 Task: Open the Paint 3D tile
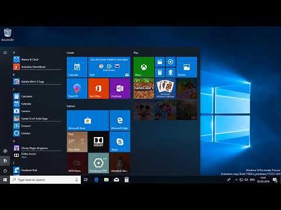tap(77, 89)
